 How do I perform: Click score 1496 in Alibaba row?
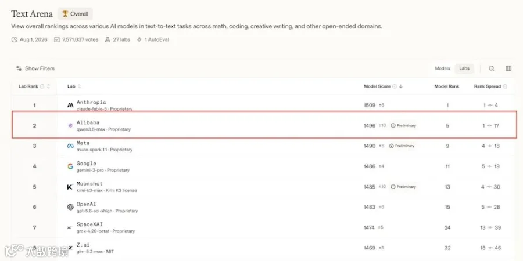coord(370,125)
